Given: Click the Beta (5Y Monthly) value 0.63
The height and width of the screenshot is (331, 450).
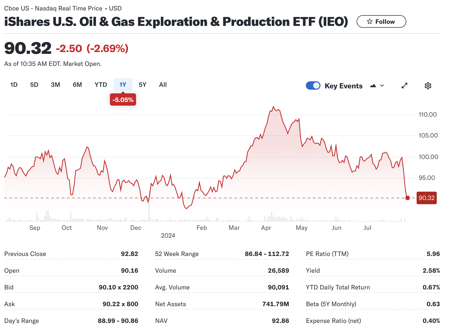Looking at the screenshot, I should (433, 304).
